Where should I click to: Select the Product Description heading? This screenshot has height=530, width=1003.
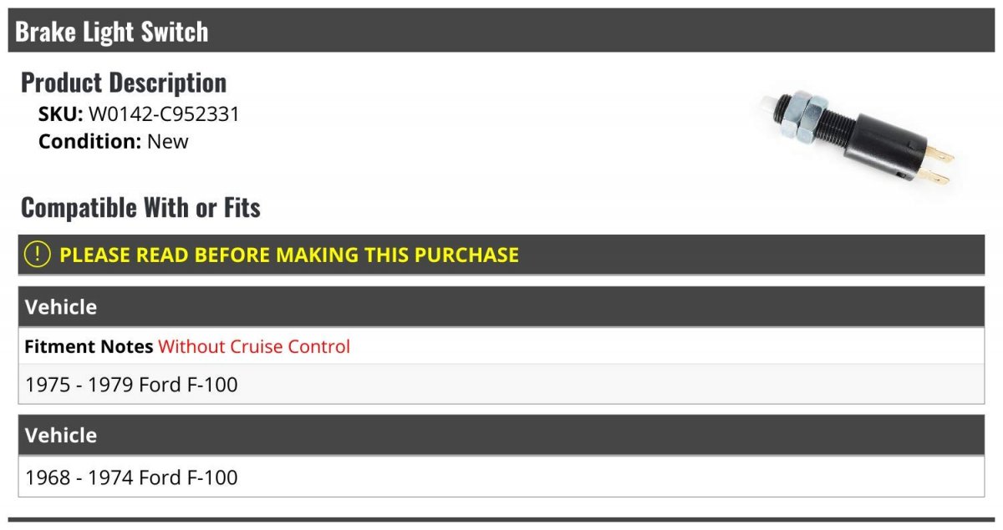click(124, 82)
